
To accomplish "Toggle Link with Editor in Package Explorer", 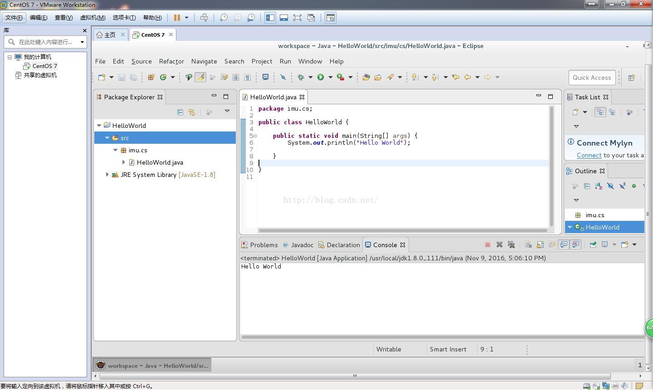I will click(192, 112).
